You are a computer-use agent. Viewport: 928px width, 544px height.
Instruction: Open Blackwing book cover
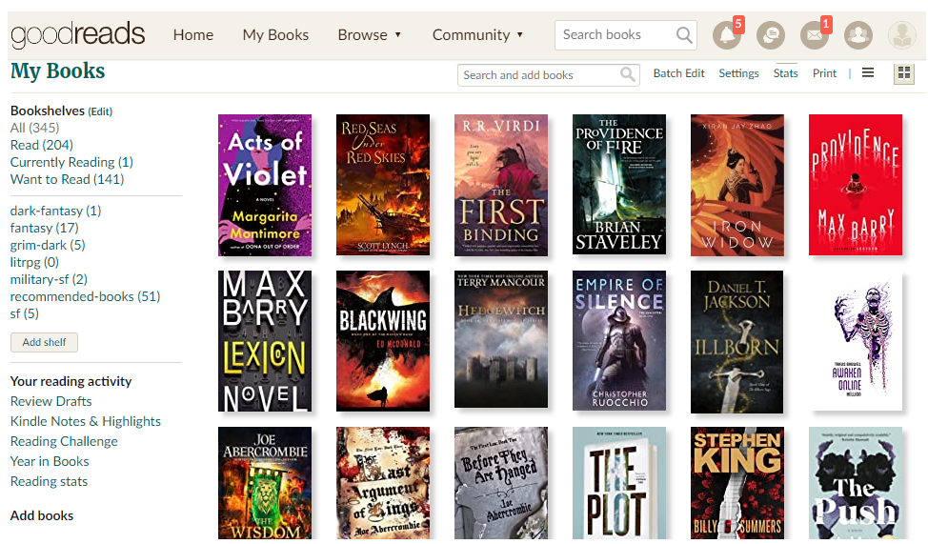383,341
